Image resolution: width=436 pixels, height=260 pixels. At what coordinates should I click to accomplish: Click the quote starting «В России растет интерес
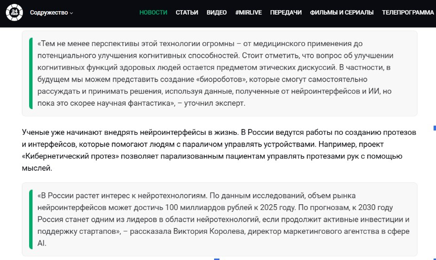click(219, 219)
